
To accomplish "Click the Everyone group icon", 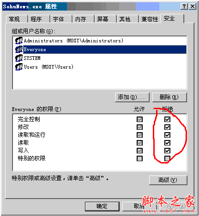I will tap(19, 49).
